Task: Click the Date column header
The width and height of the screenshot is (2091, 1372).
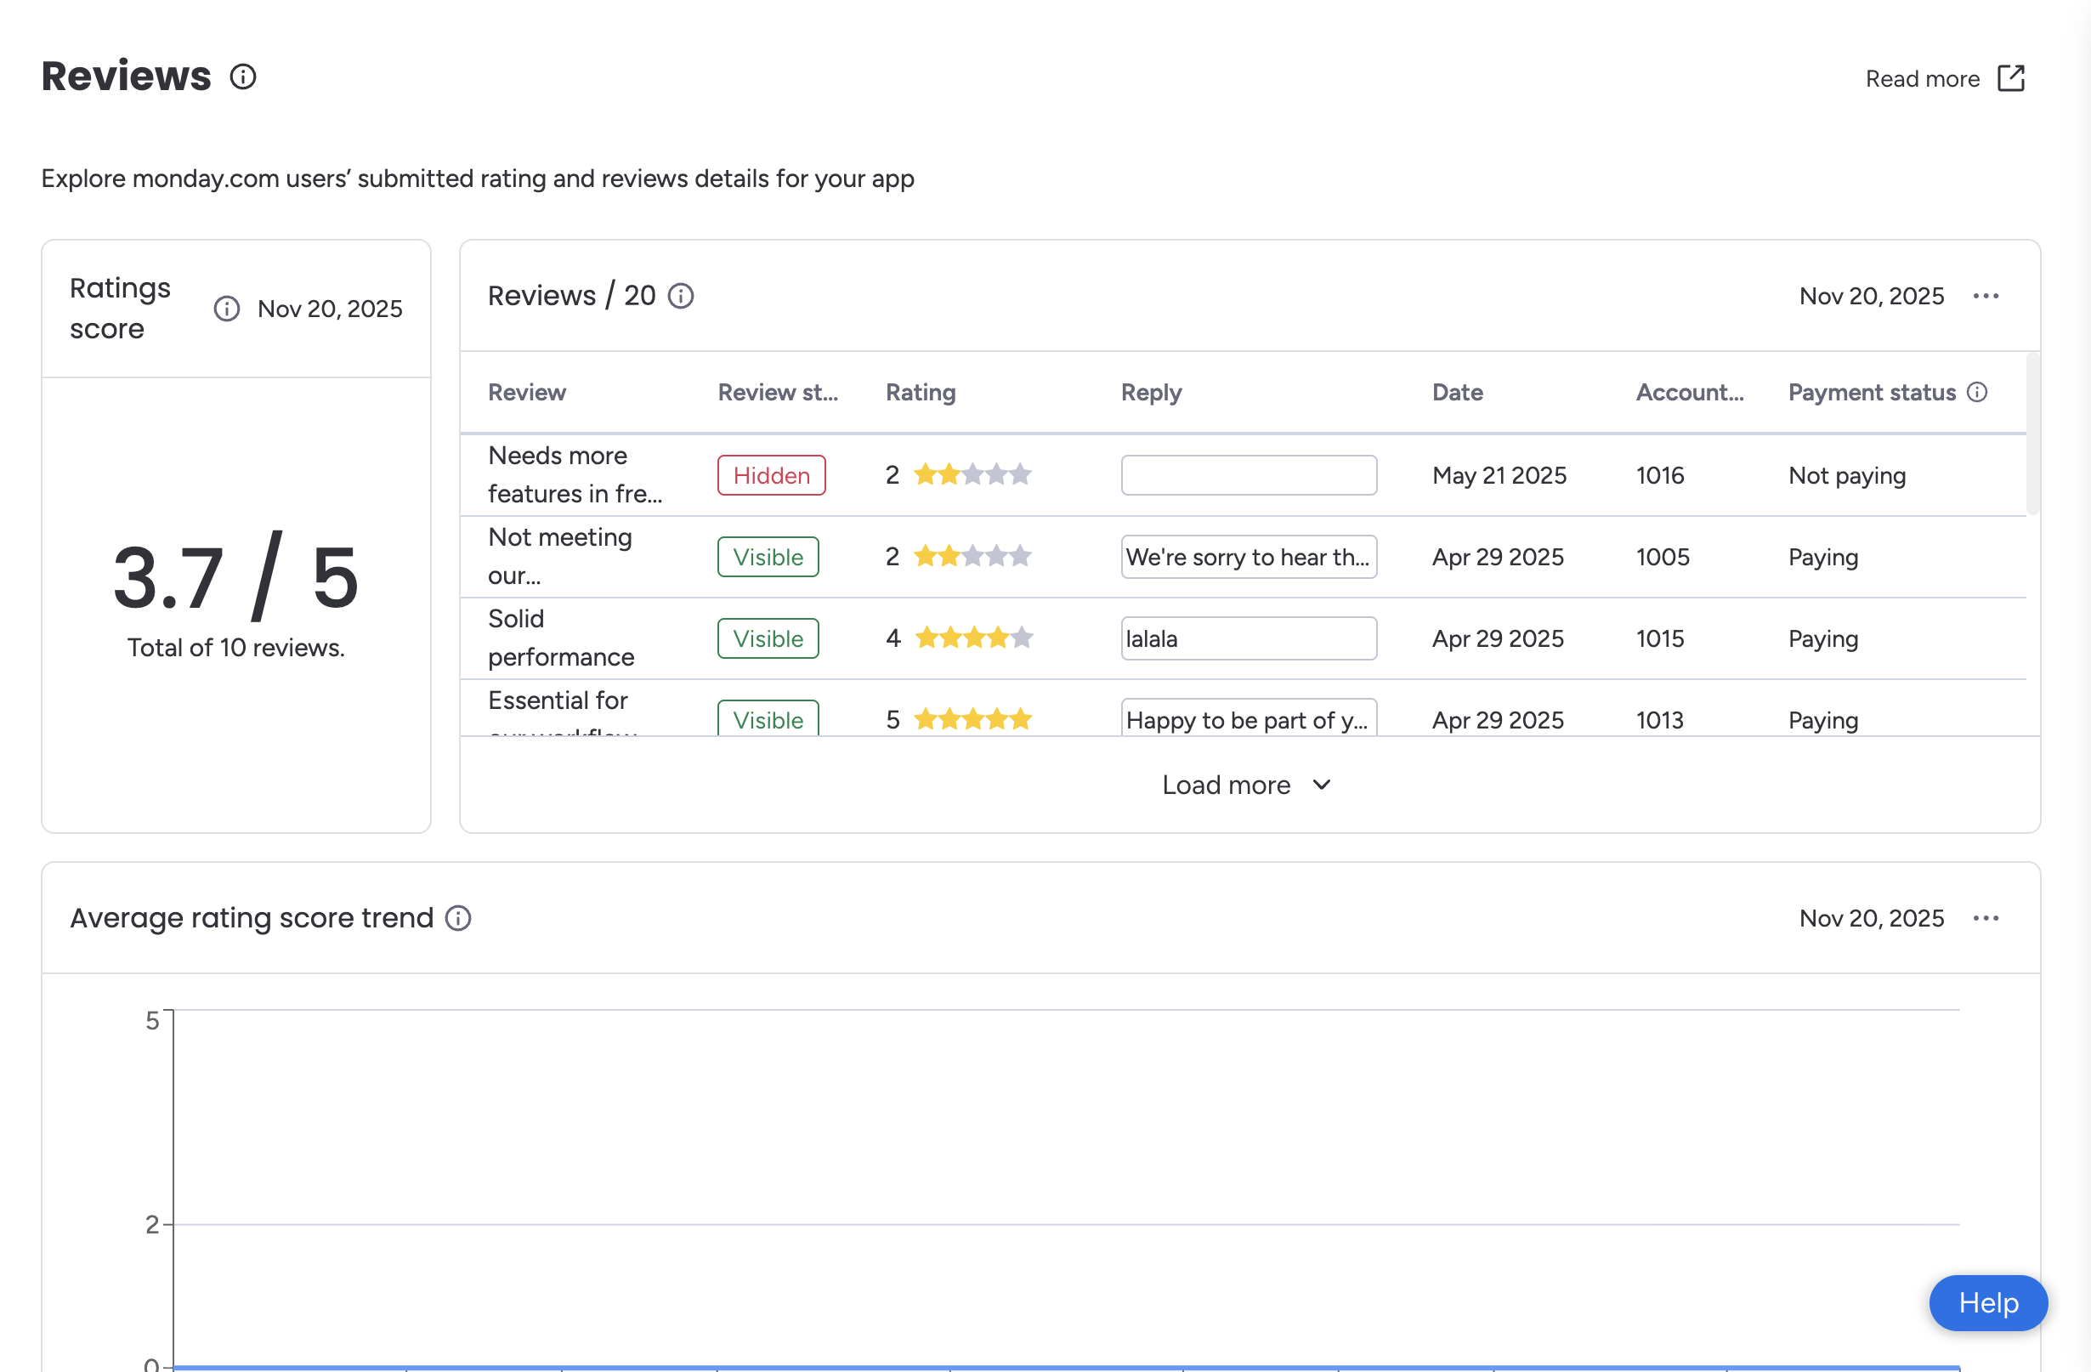Action: (x=1457, y=392)
